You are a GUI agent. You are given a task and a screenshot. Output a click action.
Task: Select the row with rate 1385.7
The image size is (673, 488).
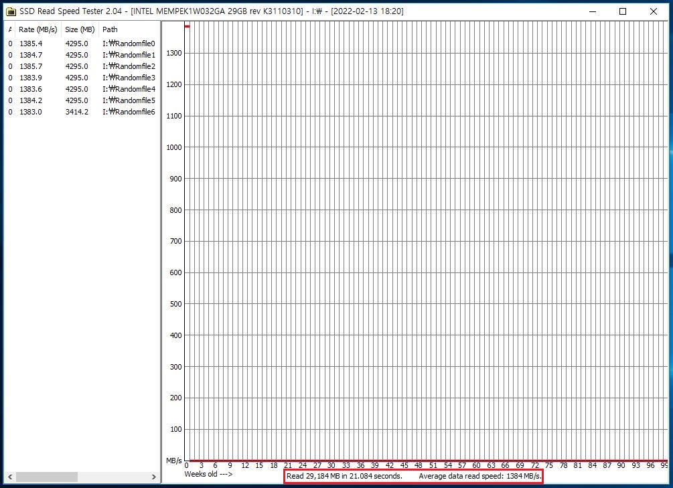pos(82,66)
